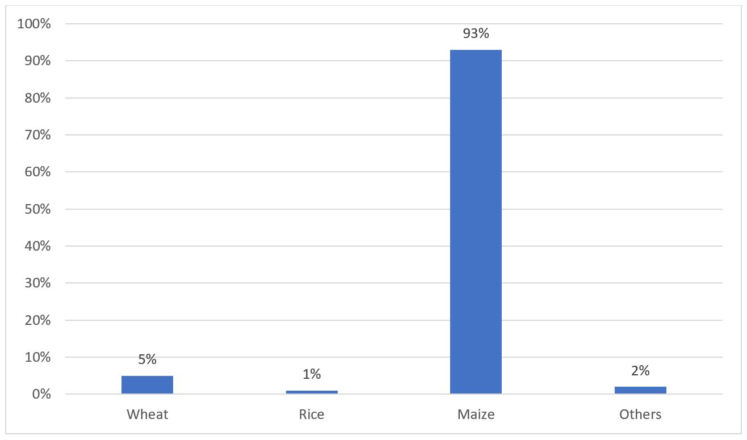Viewport: 747px width, 440px height.
Task: Click the 100% value on the vertical axis
Action: (35, 24)
